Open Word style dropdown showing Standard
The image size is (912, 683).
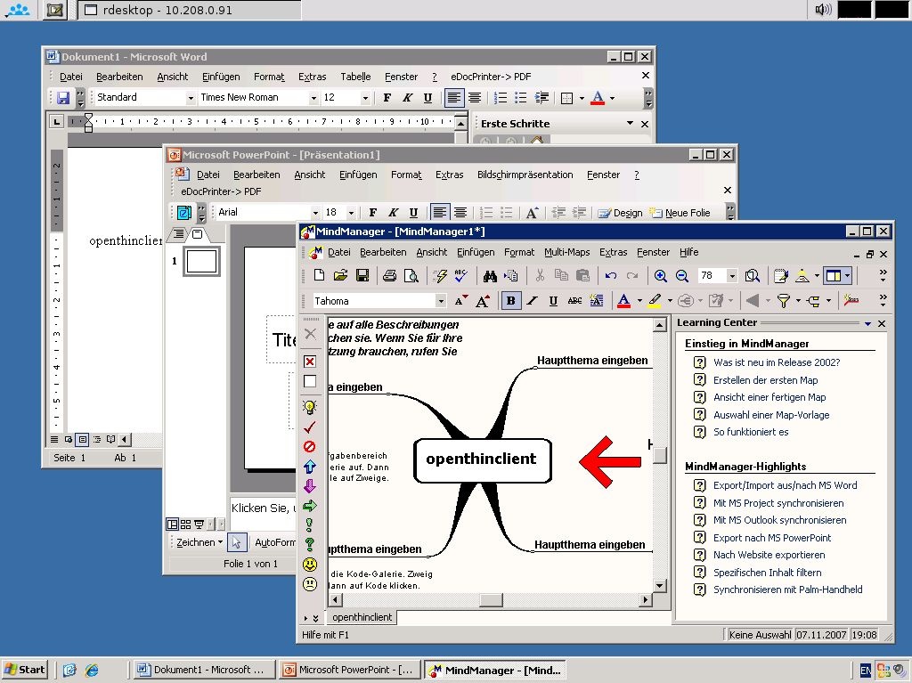point(191,98)
